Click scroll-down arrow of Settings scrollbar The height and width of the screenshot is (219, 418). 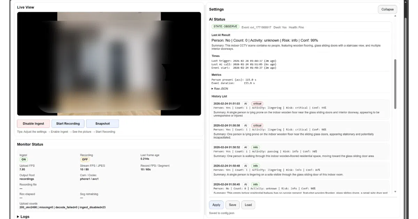click(395, 192)
